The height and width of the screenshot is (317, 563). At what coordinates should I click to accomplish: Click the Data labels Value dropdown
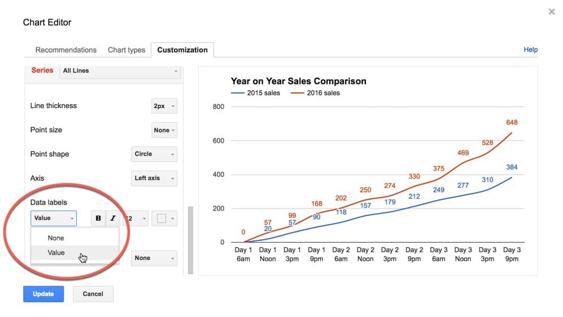[53, 218]
